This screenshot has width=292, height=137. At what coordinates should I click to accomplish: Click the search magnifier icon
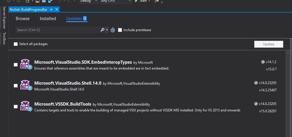tap(102, 30)
